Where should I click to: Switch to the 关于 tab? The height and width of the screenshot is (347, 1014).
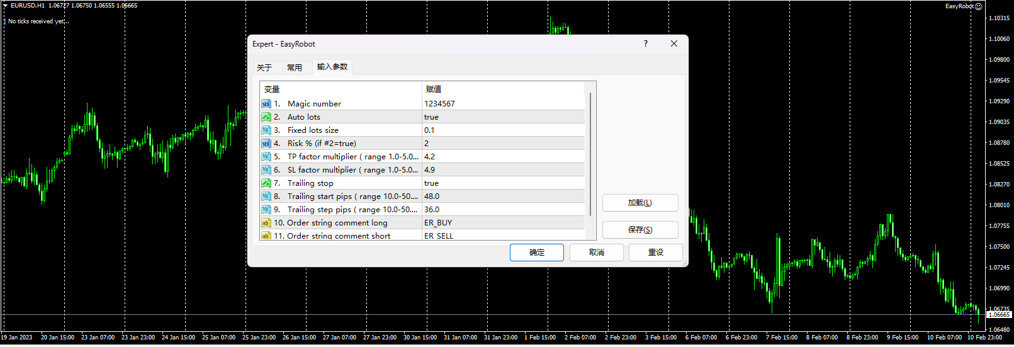click(264, 67)
